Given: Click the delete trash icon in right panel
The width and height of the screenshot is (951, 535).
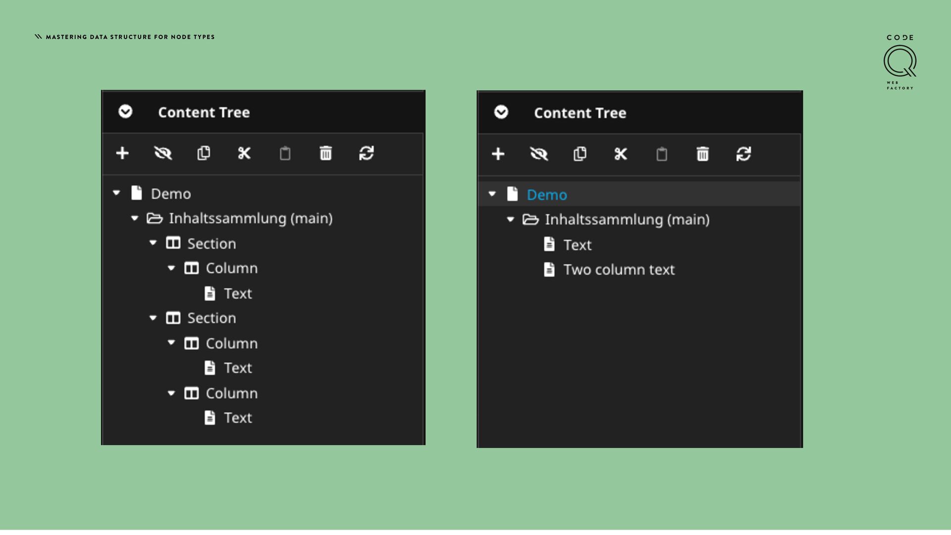Looking at the screenshot, I should click(x=702, y=154).
